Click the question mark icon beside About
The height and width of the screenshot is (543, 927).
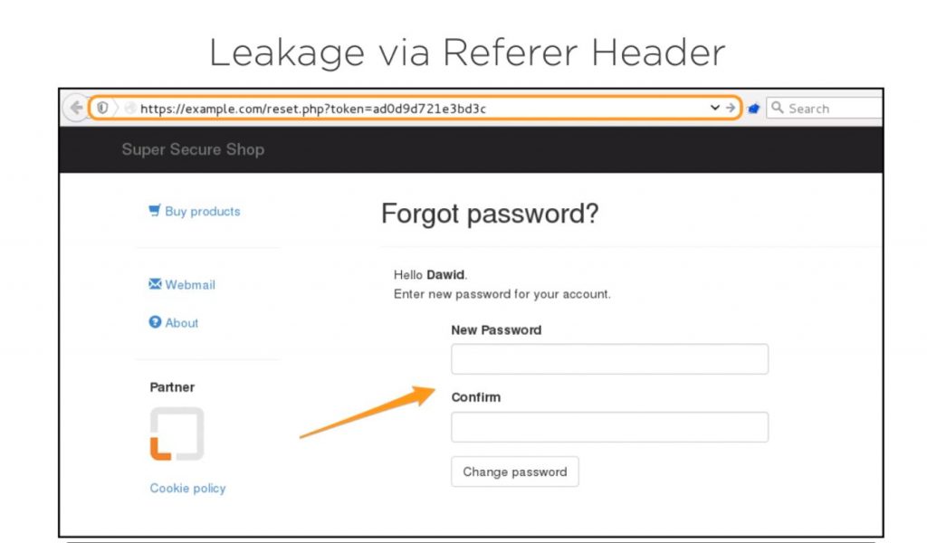pyautogui.click(x=156, y=322)
